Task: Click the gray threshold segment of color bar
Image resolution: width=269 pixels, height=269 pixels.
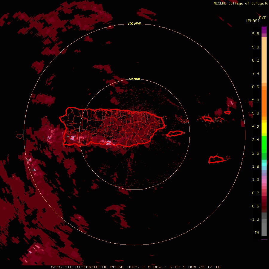Action: (264, 224)
